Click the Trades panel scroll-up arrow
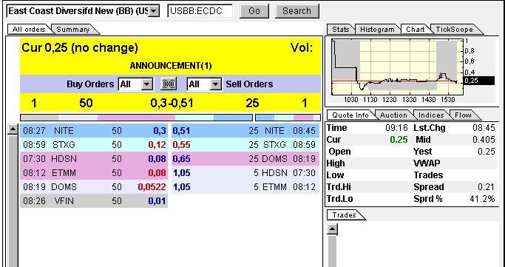The image size is (505, 267). (x=332, y=229)
